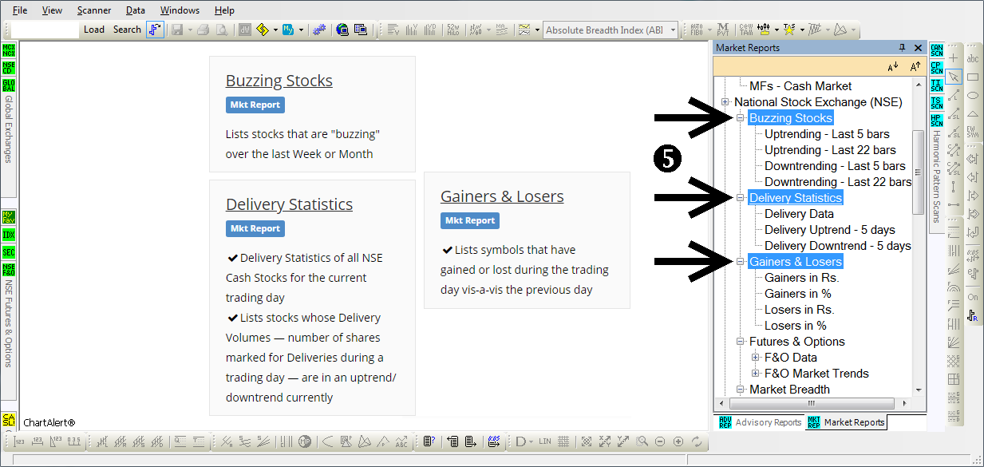
Task: Select the crosshair plus tool
Action: 953,58
